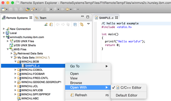
Task: Click the Search flashlight icon
Action: [x=33, y=9]
